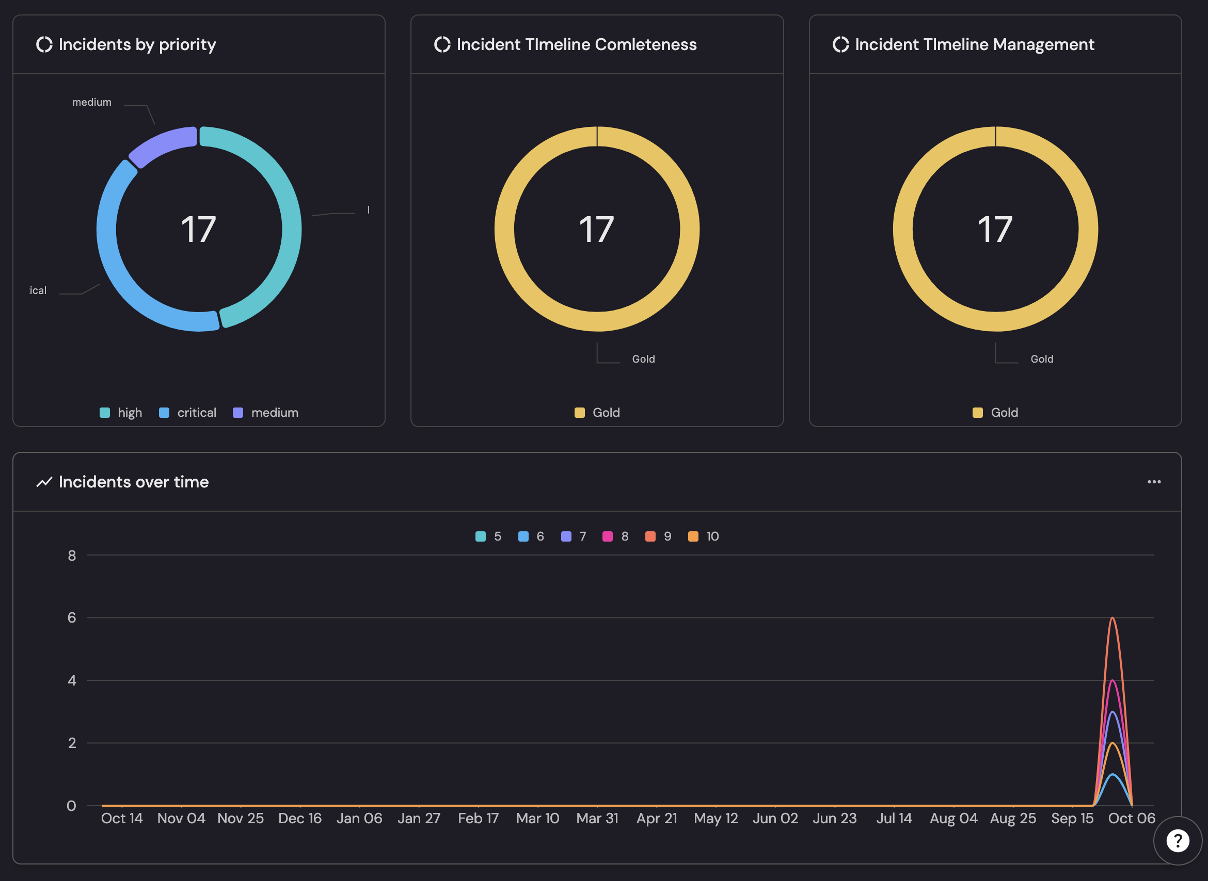Open the help question mark button
This screenshot has height=881, width=1208.
pos(1177,840)
